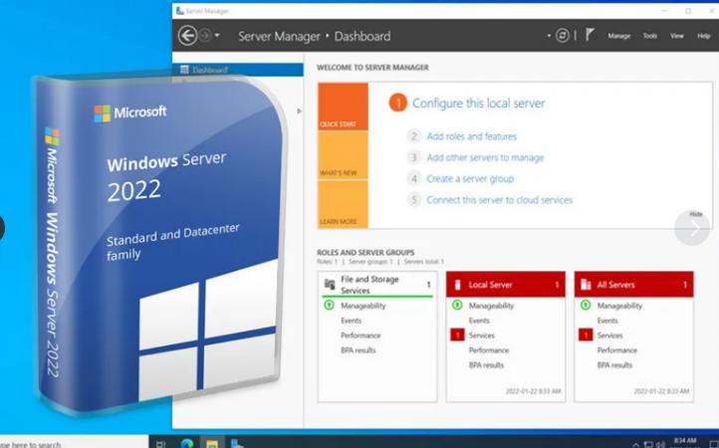The image size is (719, 448).
Task: Select the Learn More tile
Action: [x=343, y=204]
